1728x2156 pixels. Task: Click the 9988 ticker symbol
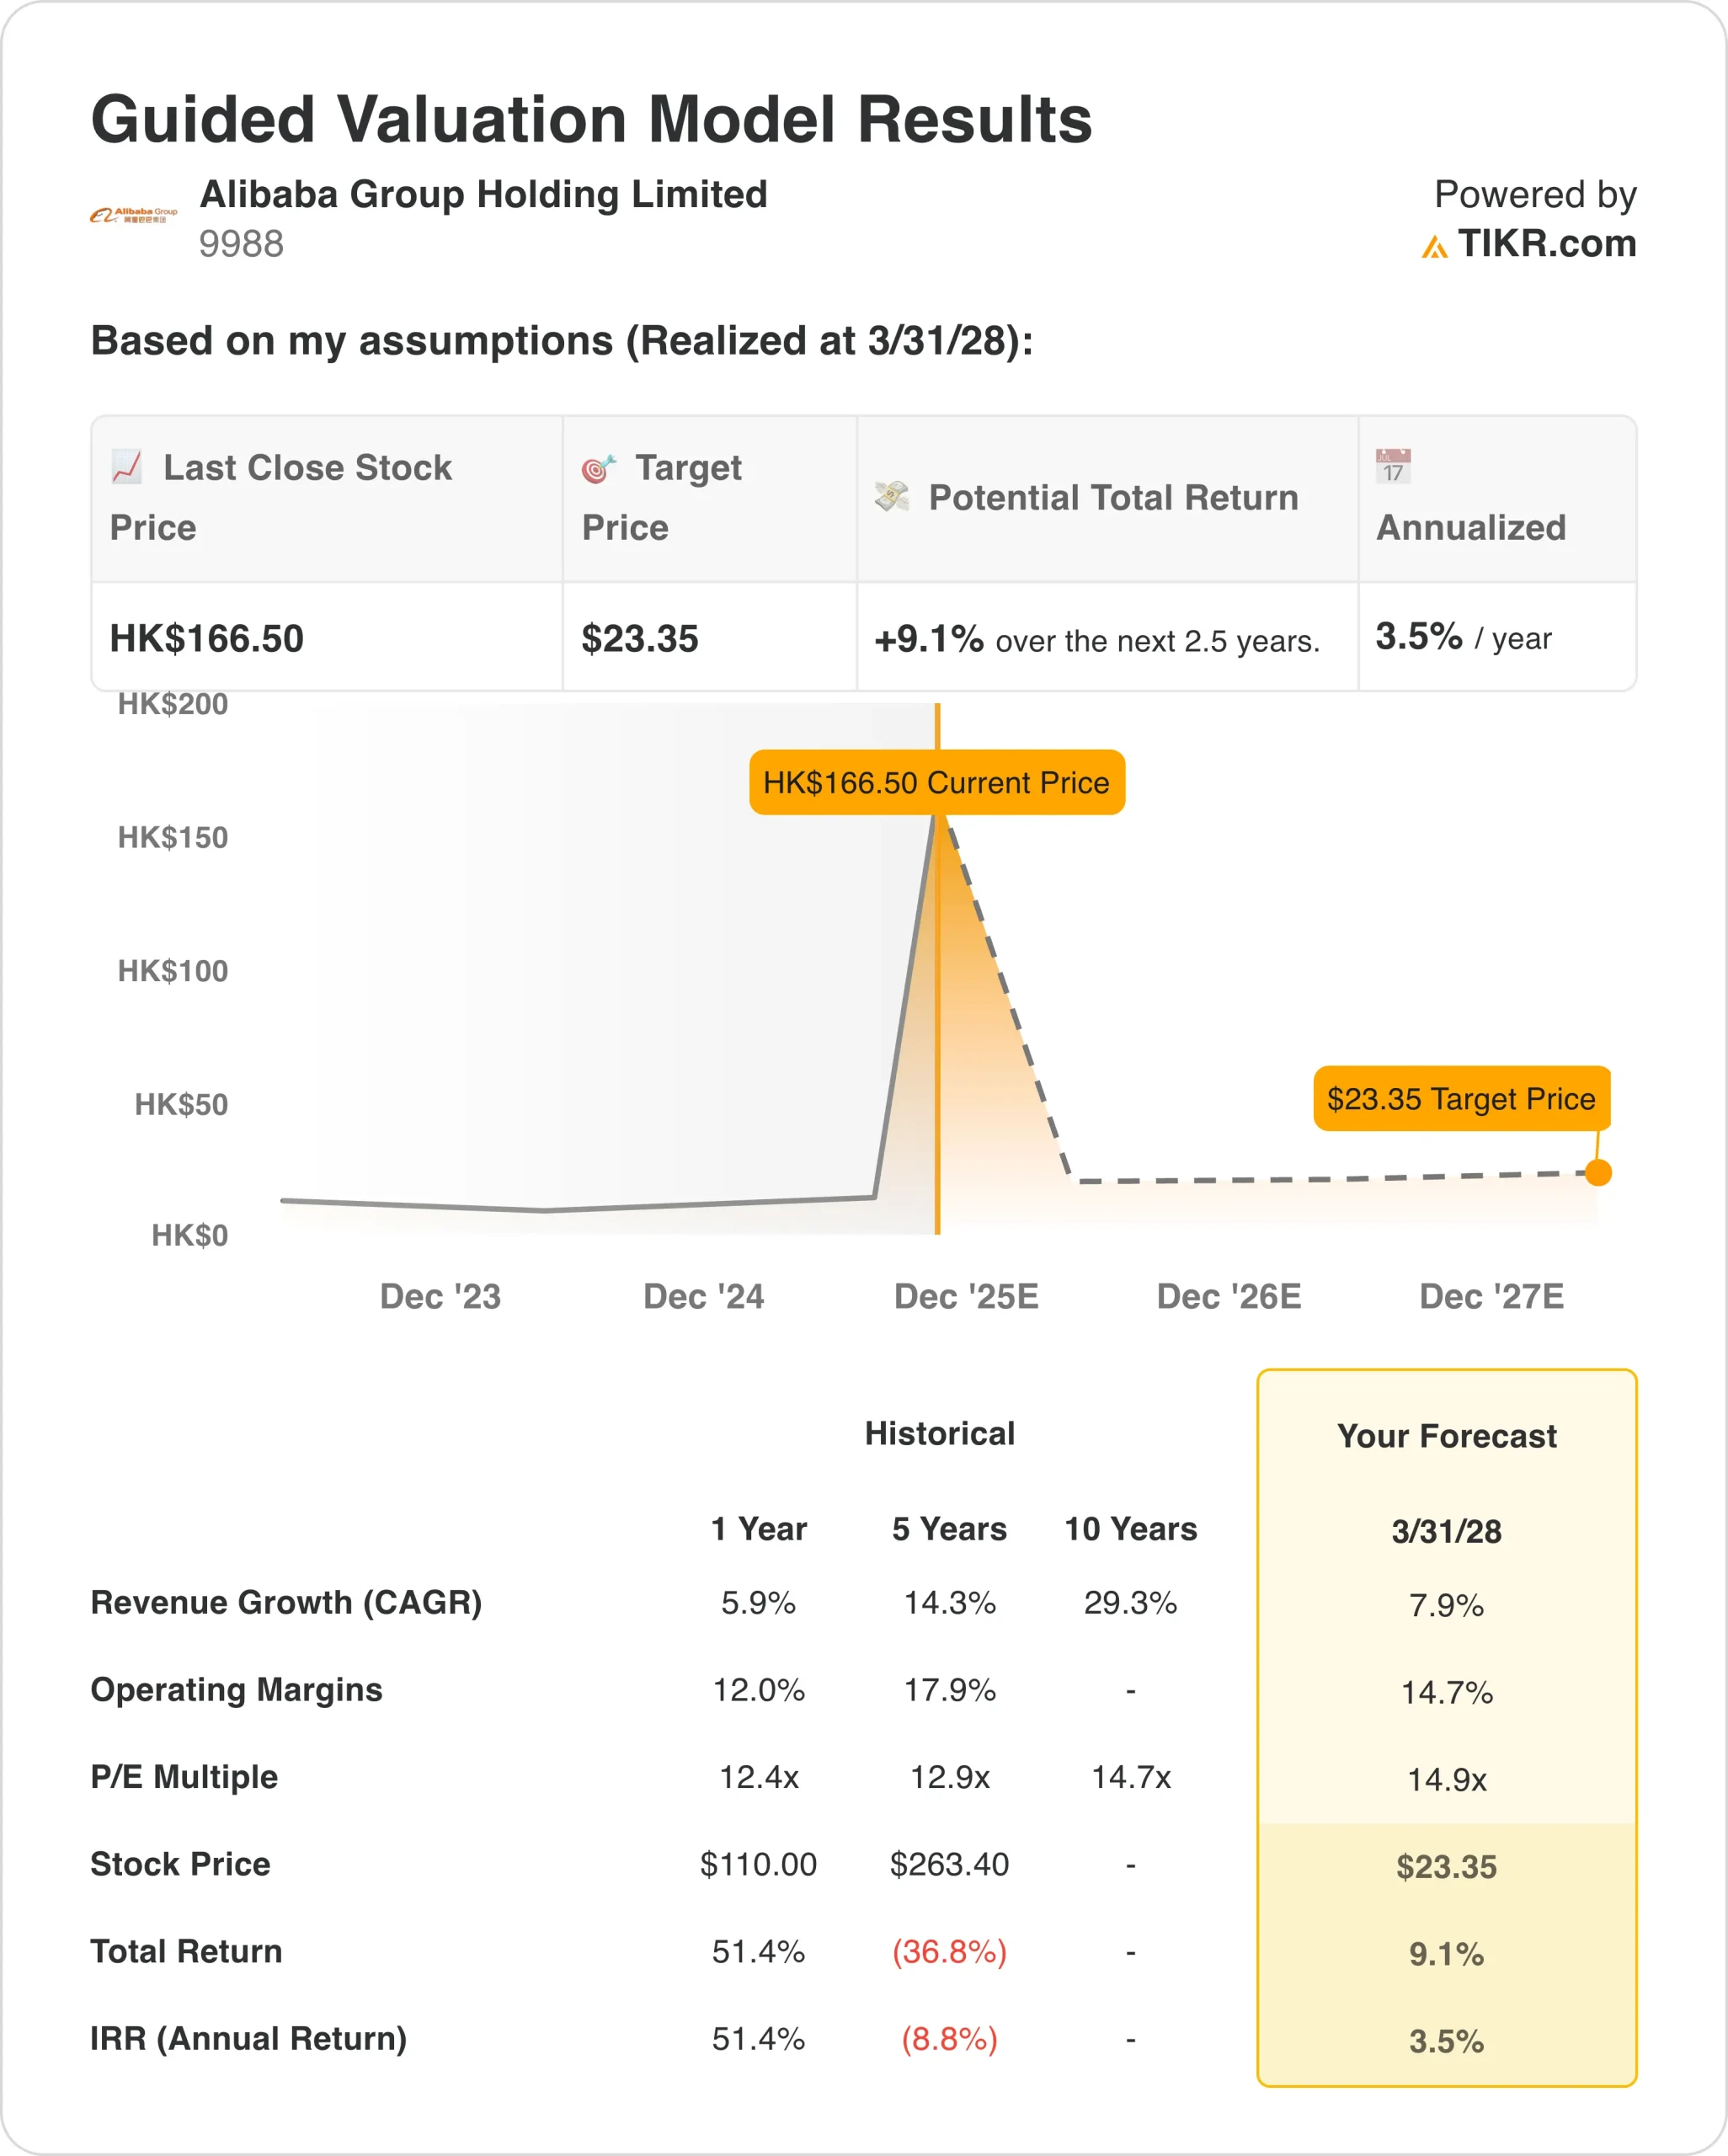[241, 244]
